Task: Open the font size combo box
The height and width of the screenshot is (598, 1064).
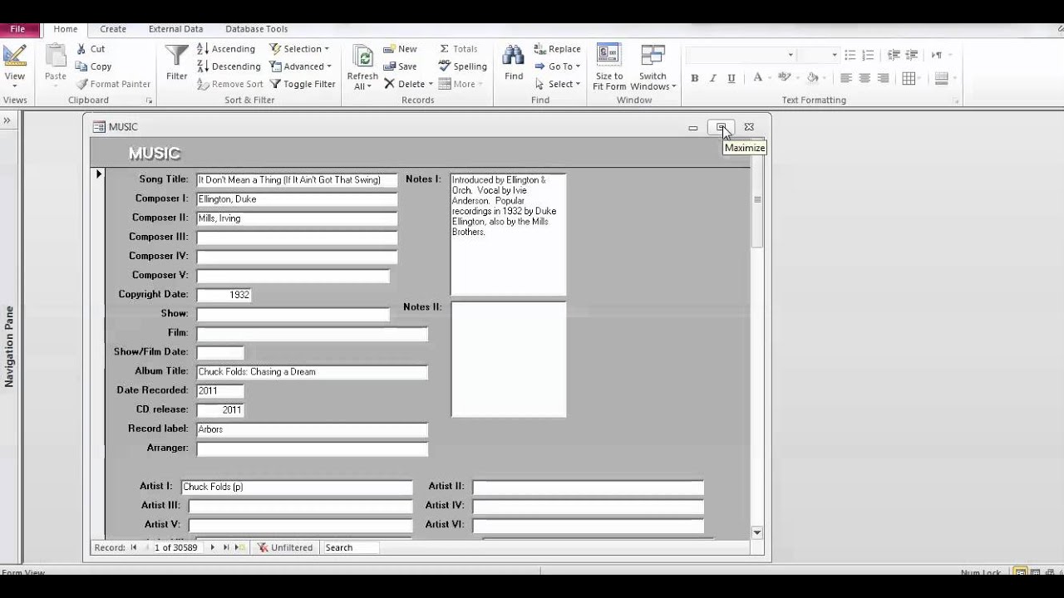Action: 834,55
